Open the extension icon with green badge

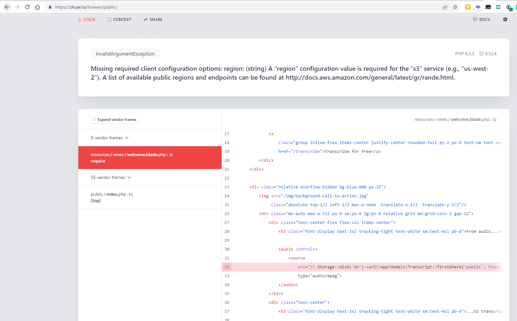(509, 7)
